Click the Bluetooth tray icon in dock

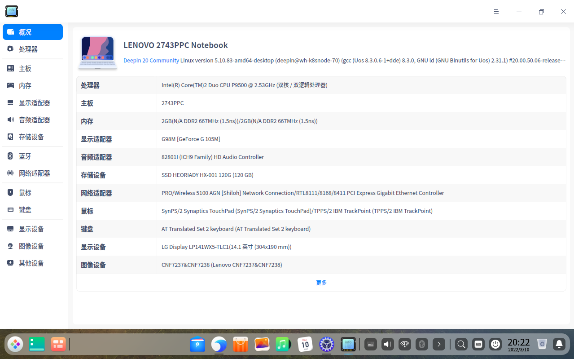[422, 345]
